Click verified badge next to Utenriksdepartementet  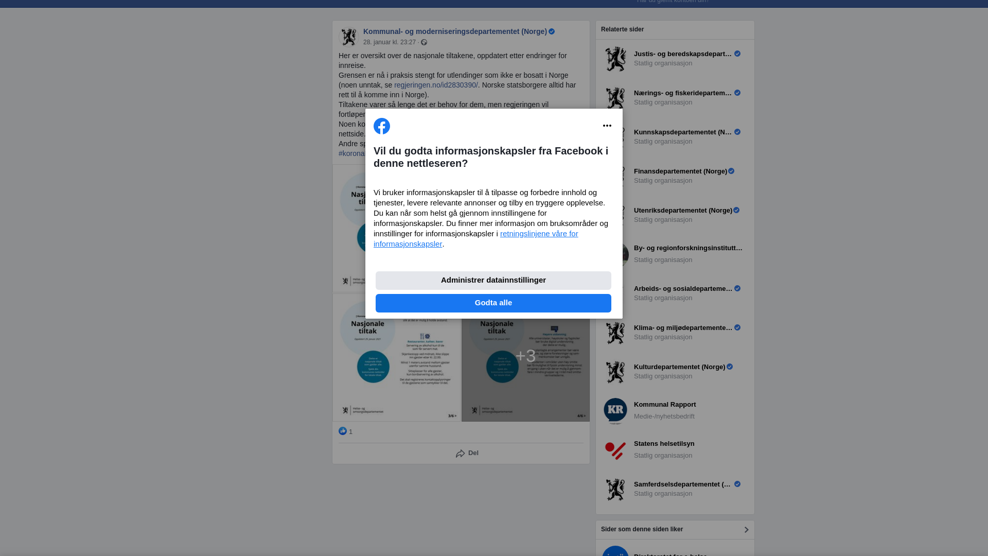click(736, 210)
